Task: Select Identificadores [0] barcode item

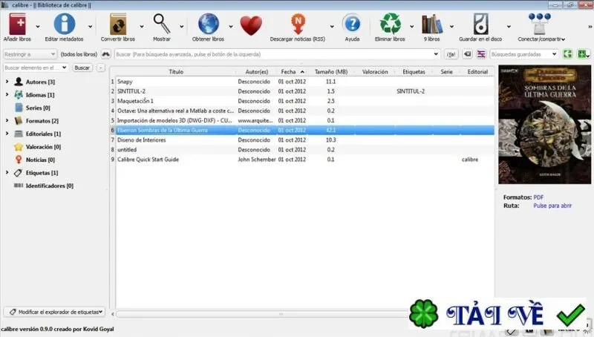Action: (x=44, y=186)
